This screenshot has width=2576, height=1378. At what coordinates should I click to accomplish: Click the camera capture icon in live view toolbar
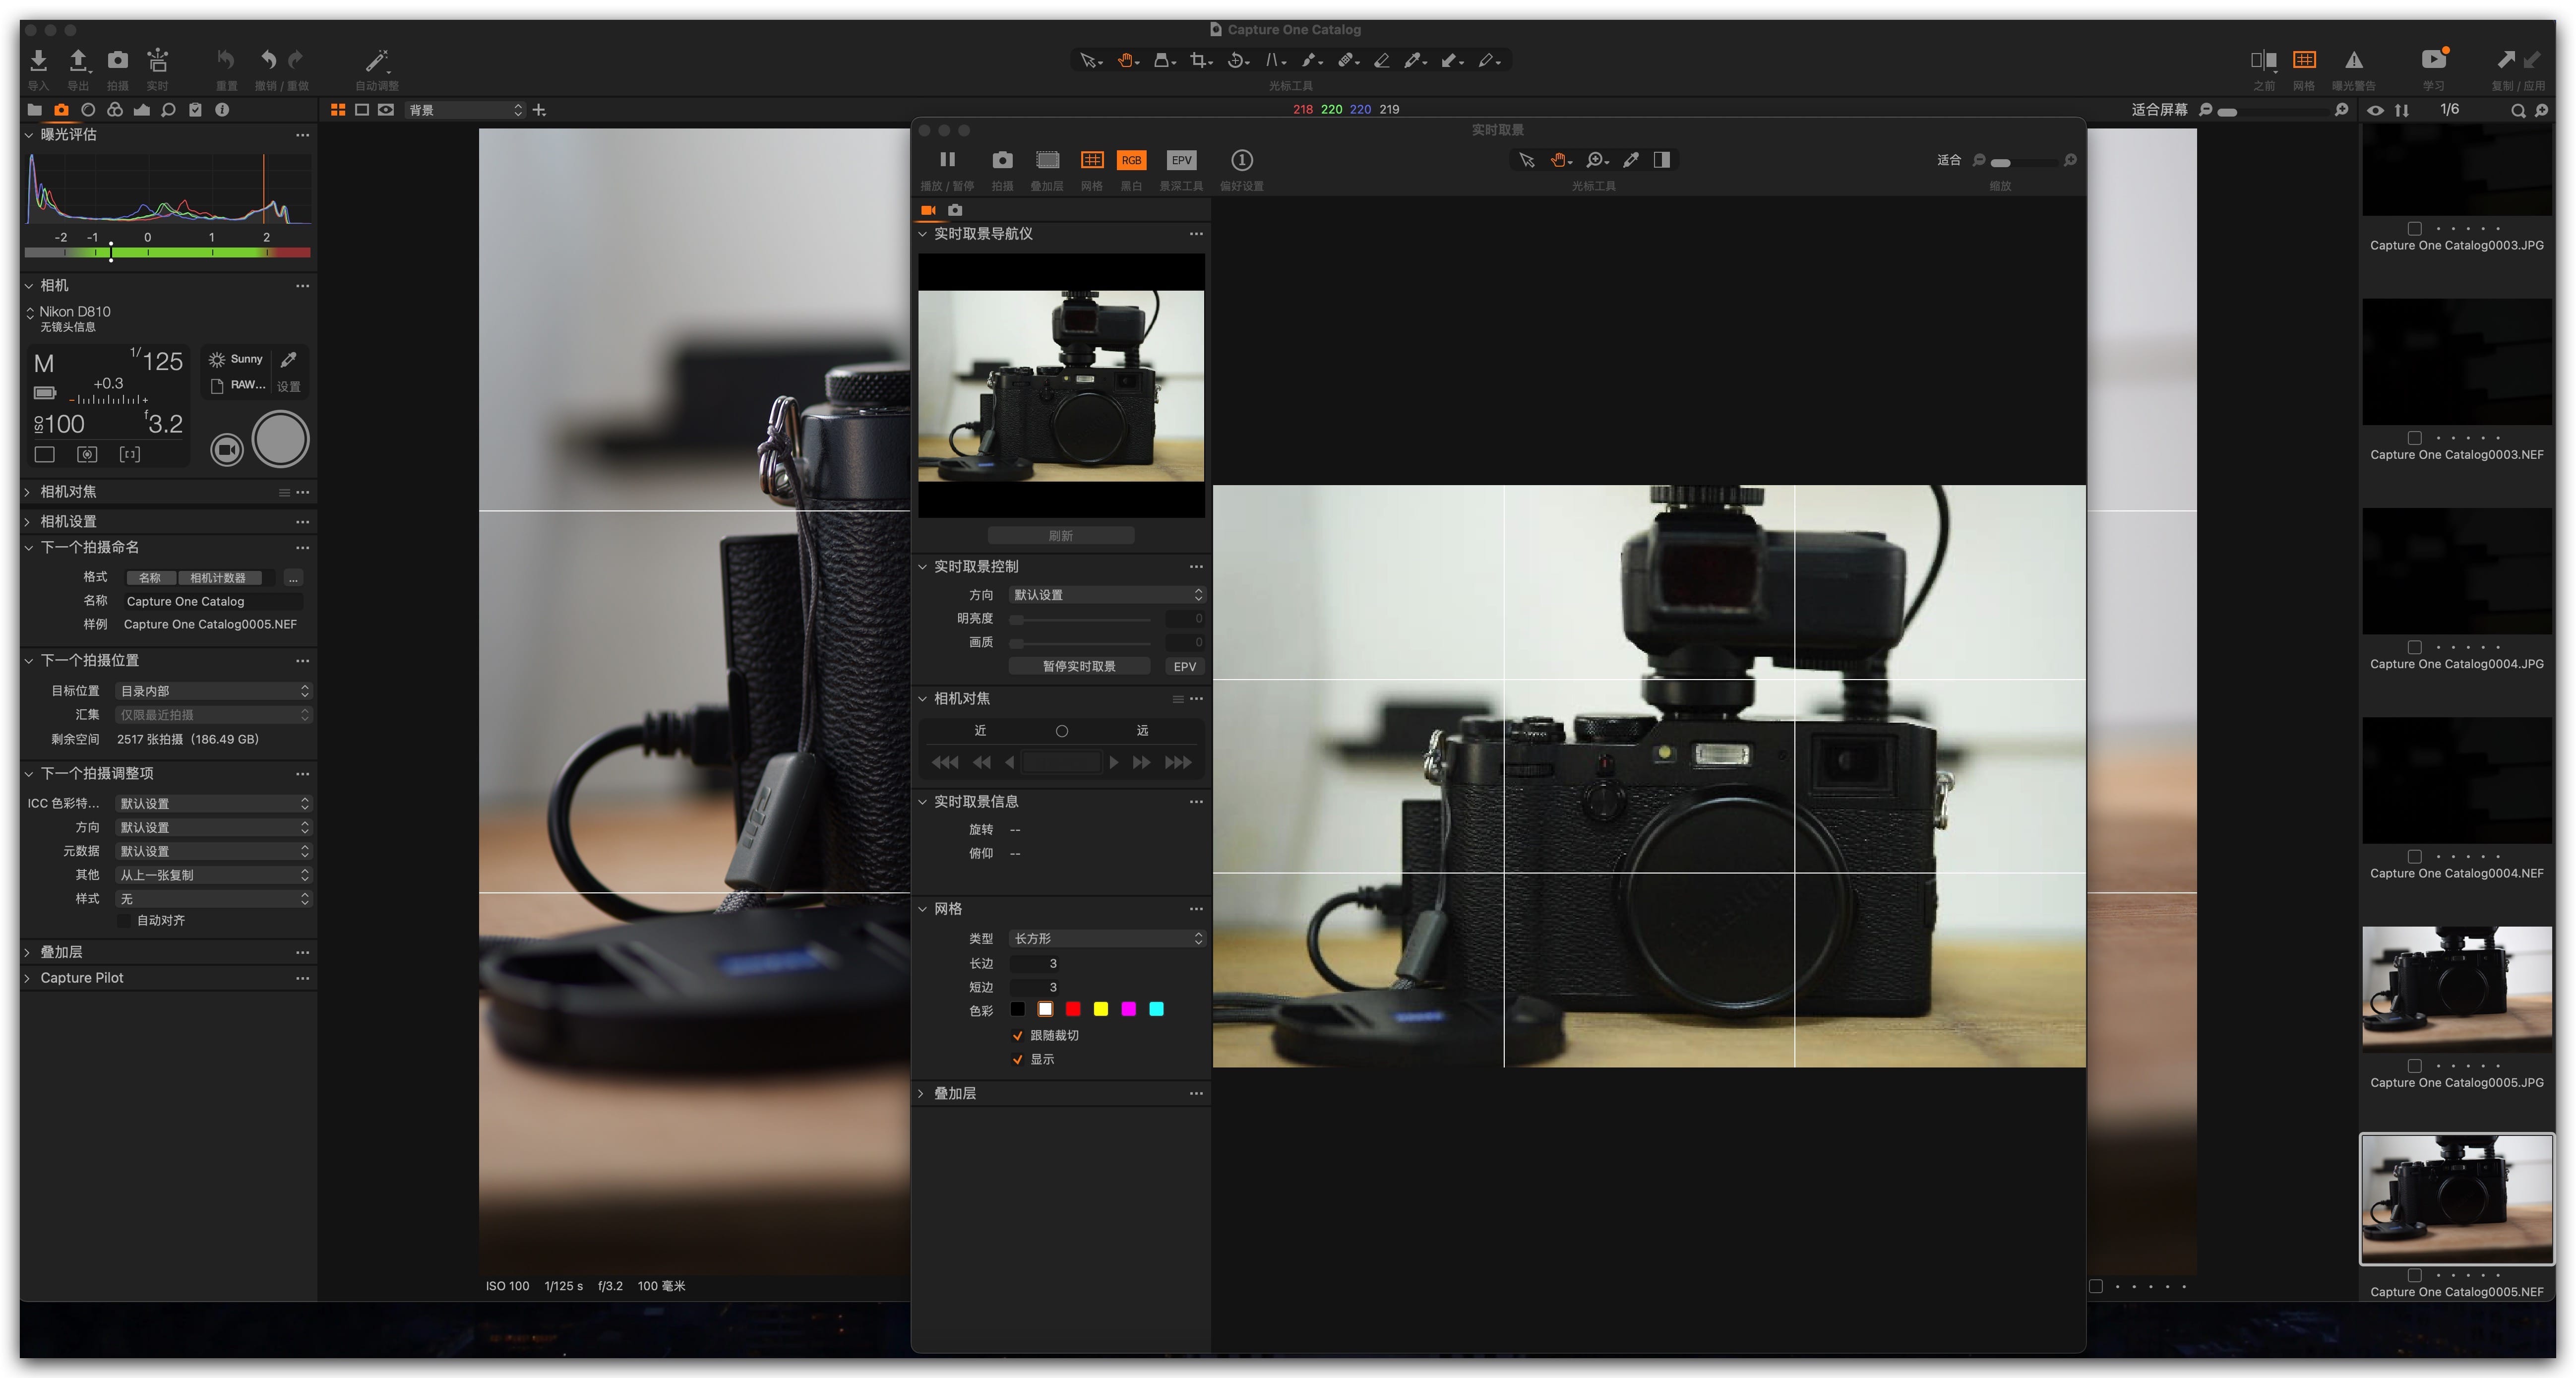(x=1002, y=160)
